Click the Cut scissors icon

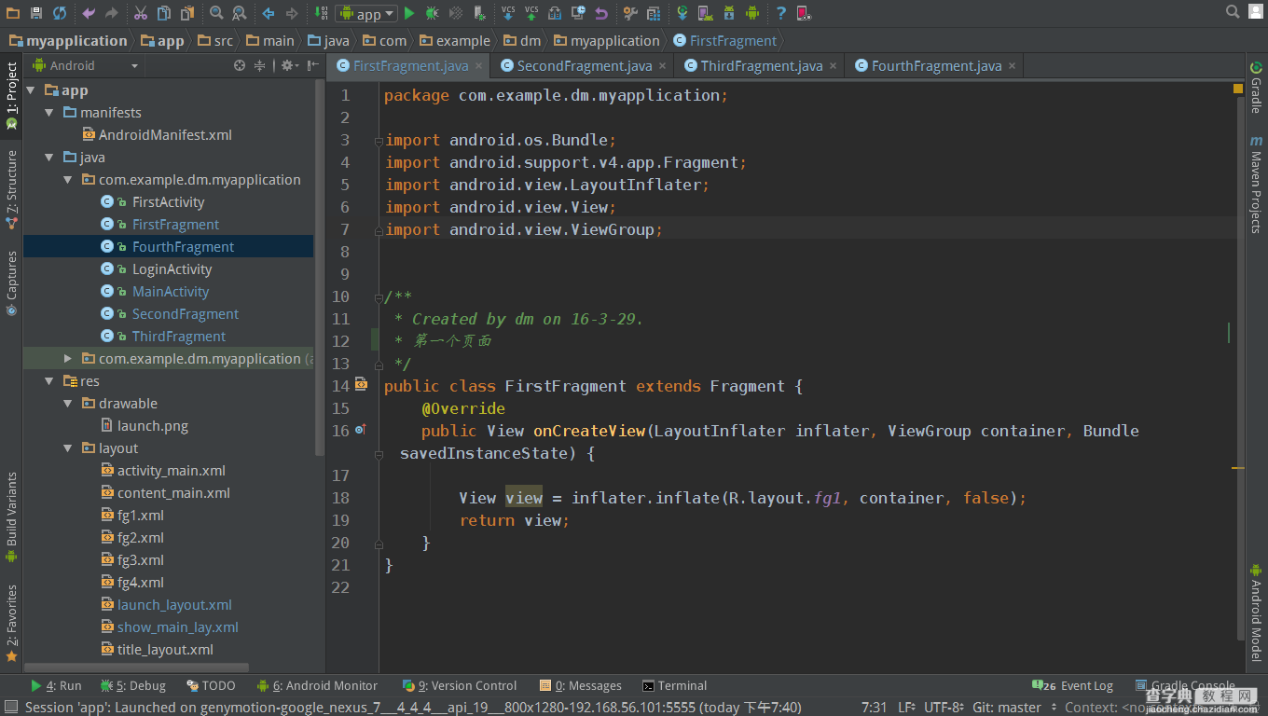tap(140, 13)
